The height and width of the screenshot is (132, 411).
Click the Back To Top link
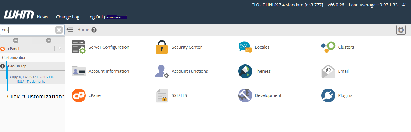(17, 66)
